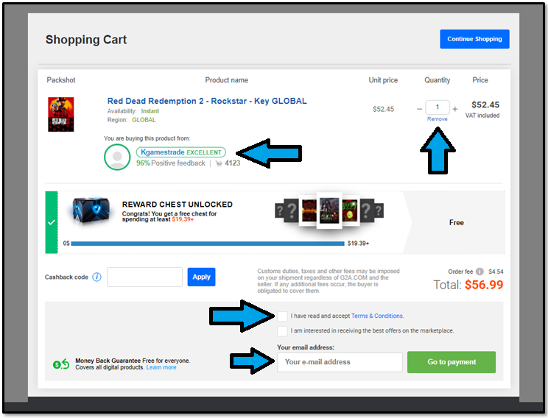Click the VAT included label

[x=482, y=116]
